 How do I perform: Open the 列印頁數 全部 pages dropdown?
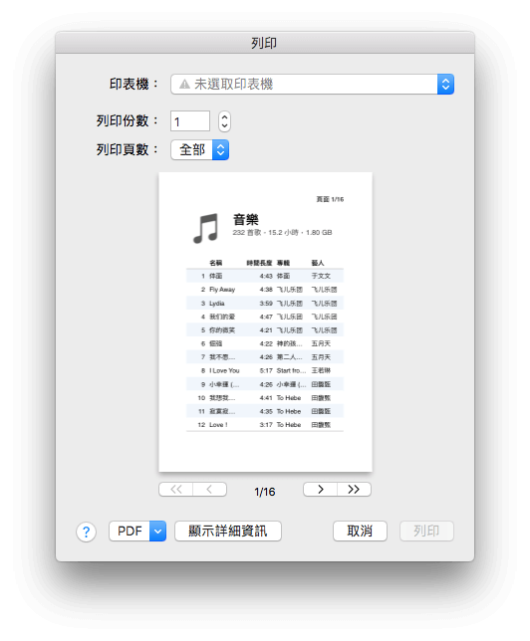tap(199, 150)
